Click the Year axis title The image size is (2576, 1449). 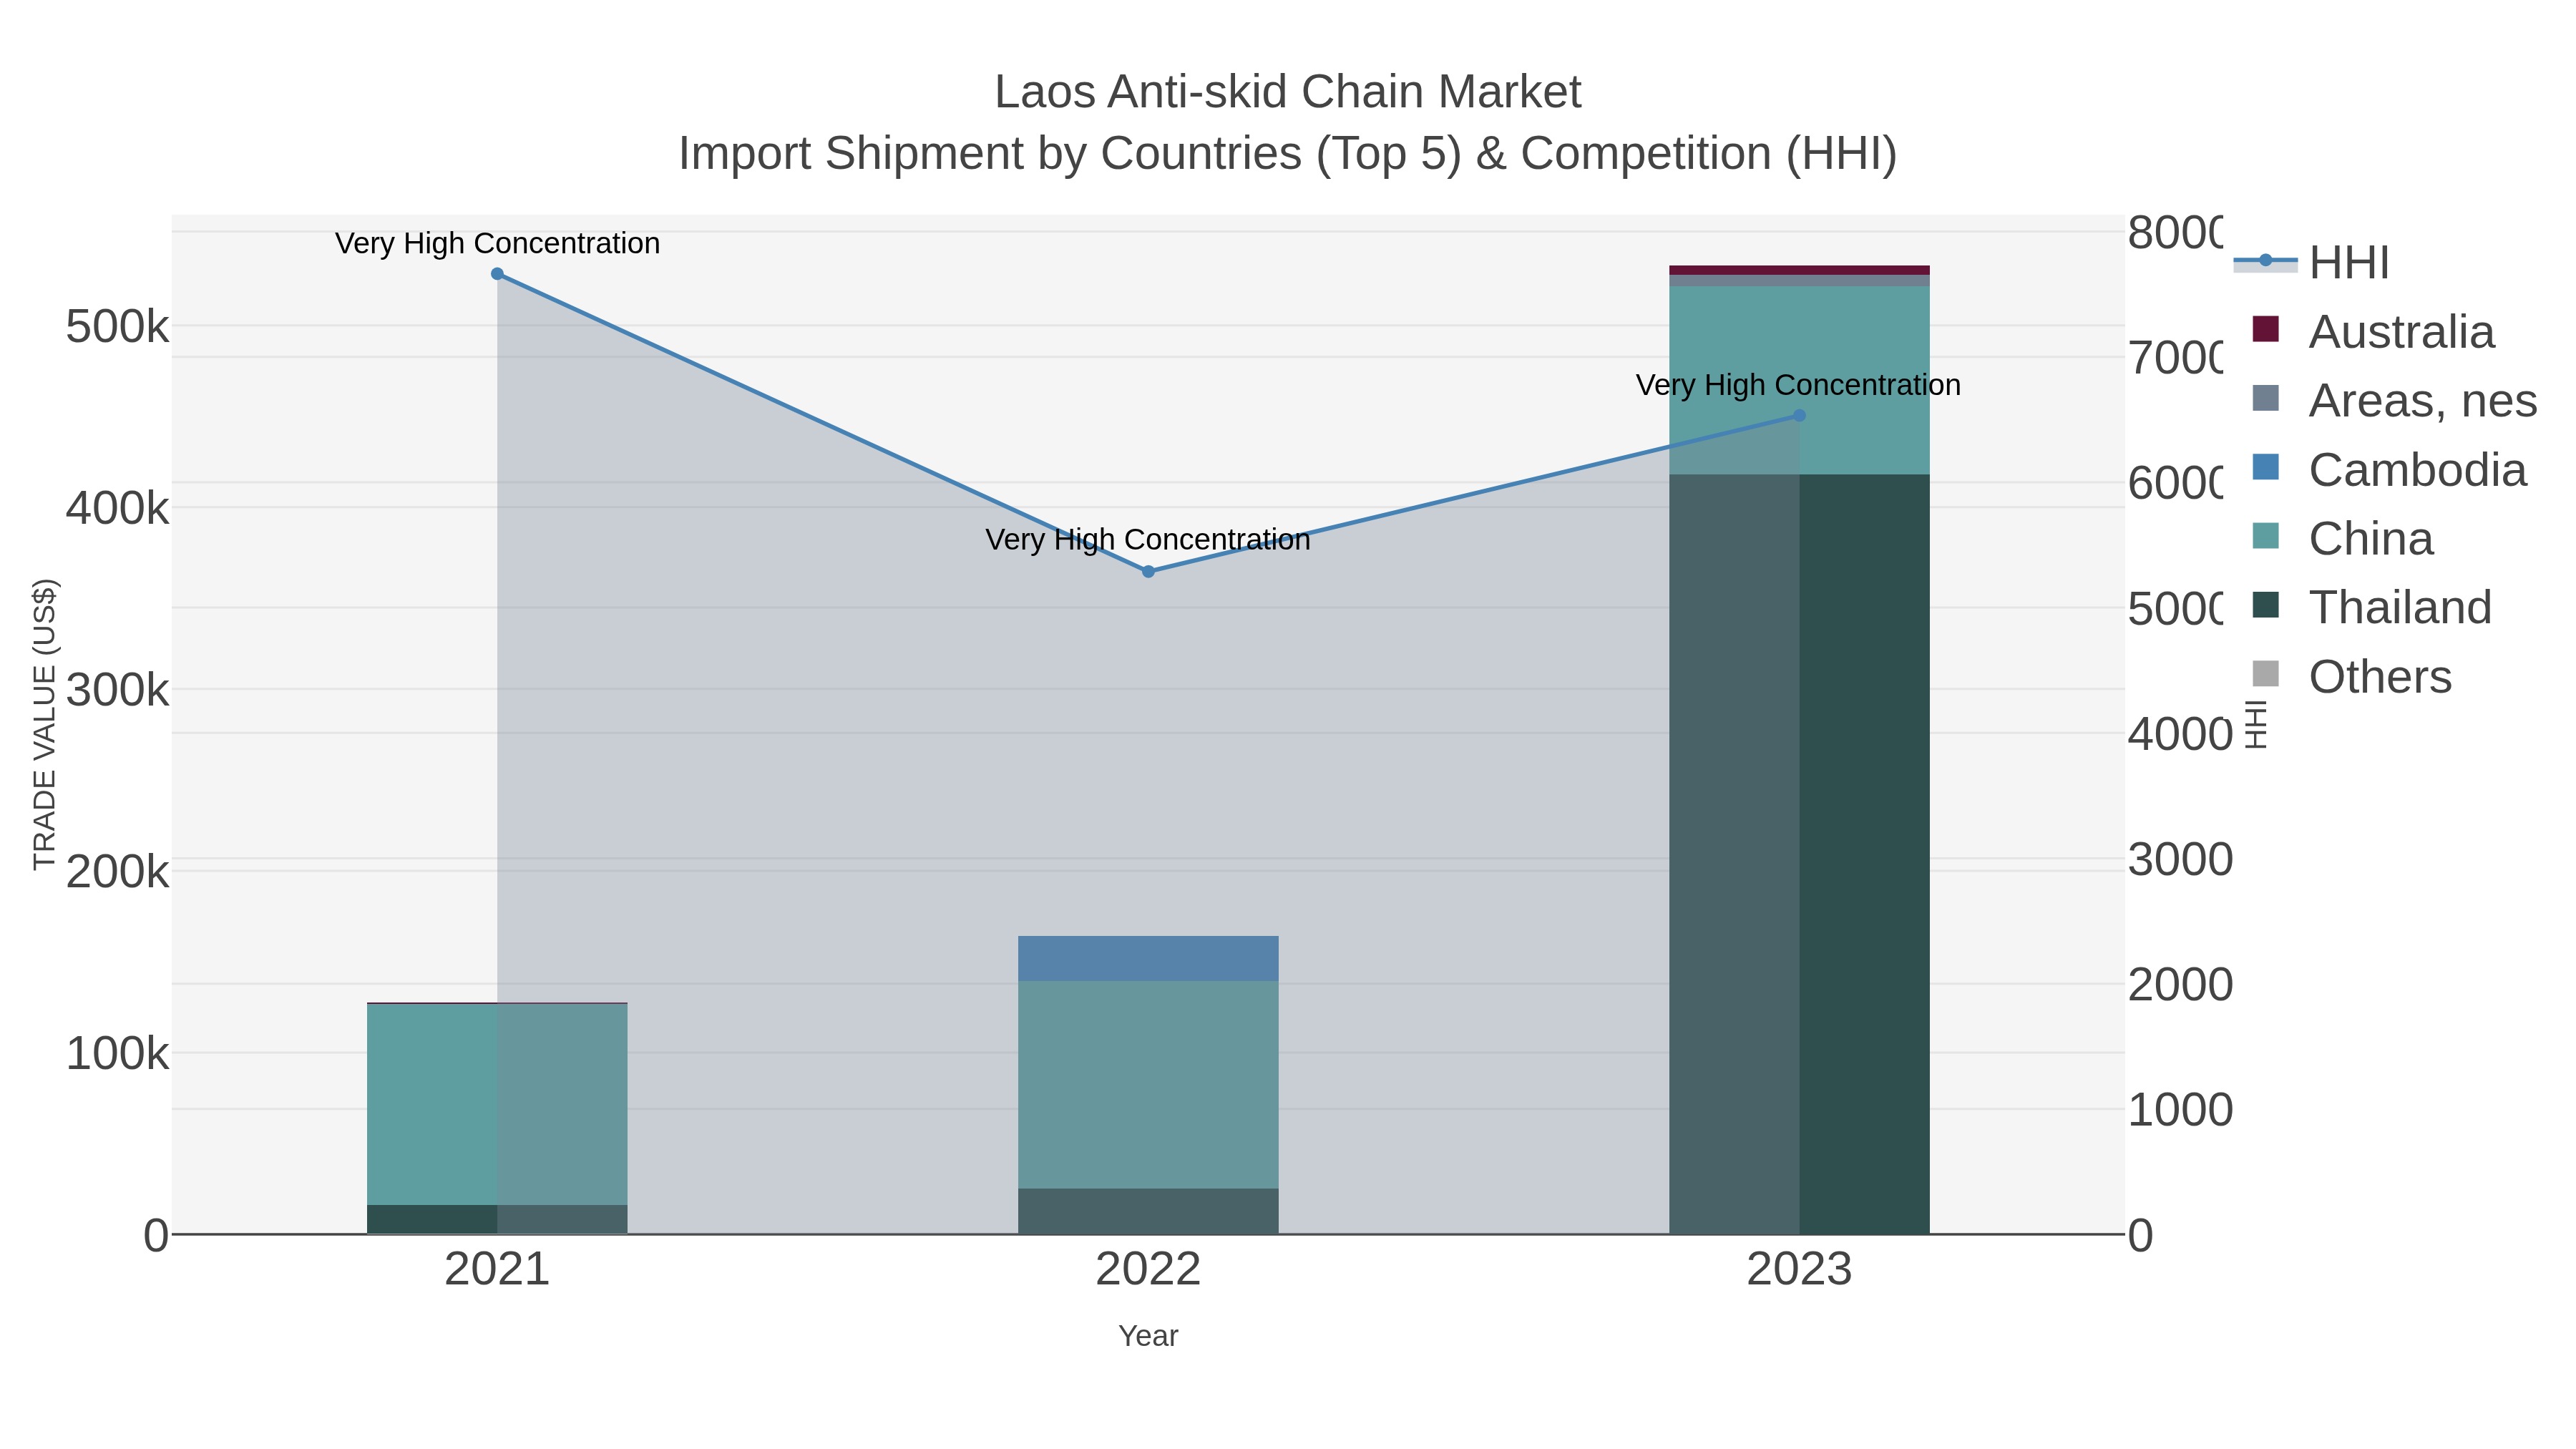click(x=1148, y=1336)
